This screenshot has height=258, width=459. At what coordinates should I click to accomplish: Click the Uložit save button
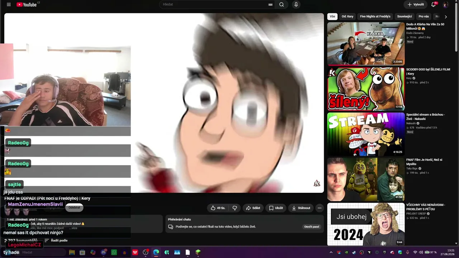(x=276, y=208)
